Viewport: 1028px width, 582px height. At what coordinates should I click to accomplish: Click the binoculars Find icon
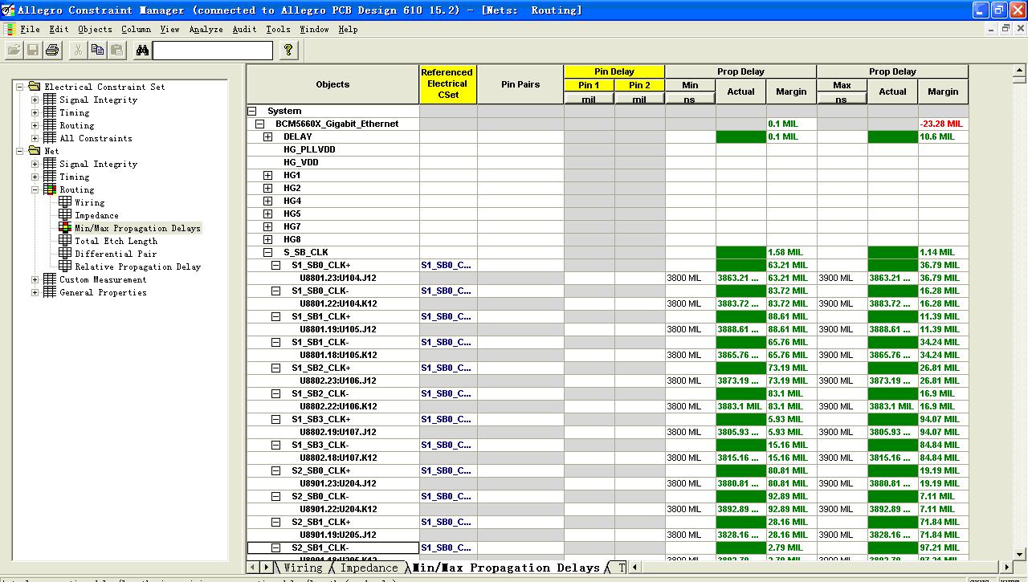point(142,50)
